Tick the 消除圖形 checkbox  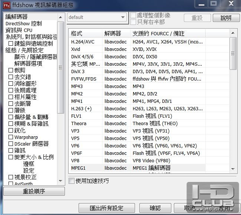pos(11,84)
